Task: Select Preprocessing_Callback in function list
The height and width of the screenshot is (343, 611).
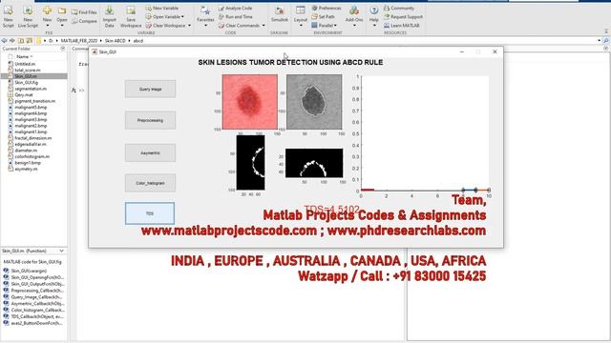Action: pyautogui.click(x=37, y=291)
